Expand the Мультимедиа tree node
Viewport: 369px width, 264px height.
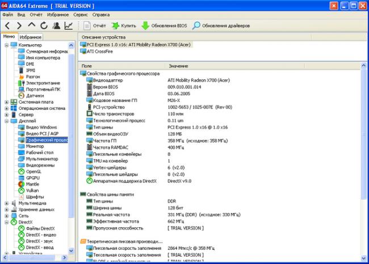tap(6, 203)
